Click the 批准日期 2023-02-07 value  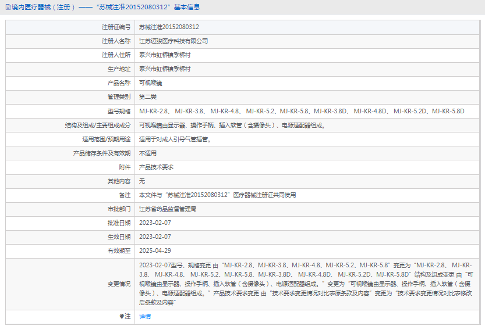[x=155, y=223]
